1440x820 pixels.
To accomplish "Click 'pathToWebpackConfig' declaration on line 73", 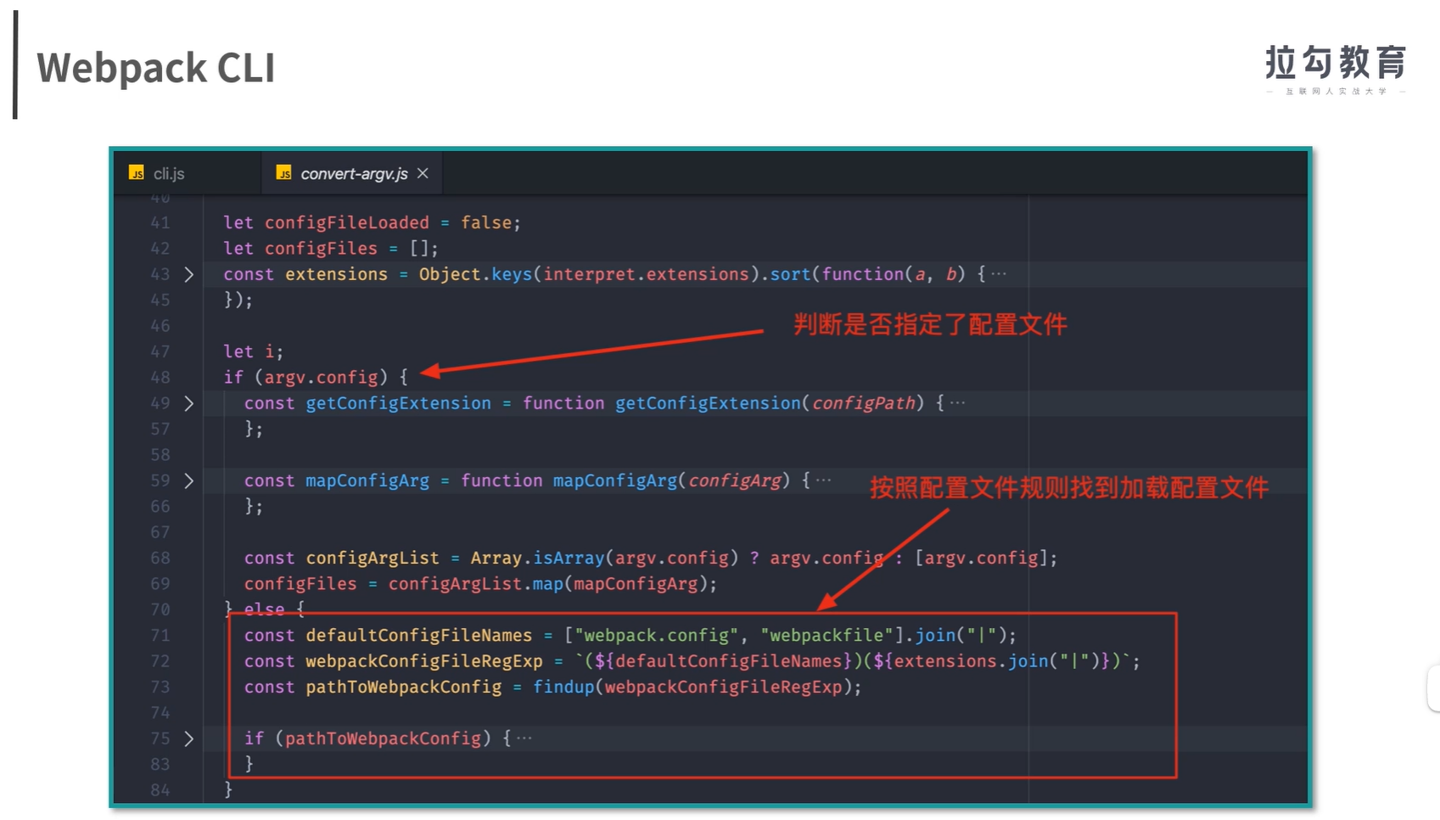I will [x=404, y=687].
